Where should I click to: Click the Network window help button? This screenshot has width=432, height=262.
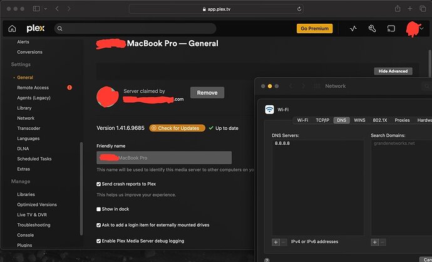[x=267, y=259]
